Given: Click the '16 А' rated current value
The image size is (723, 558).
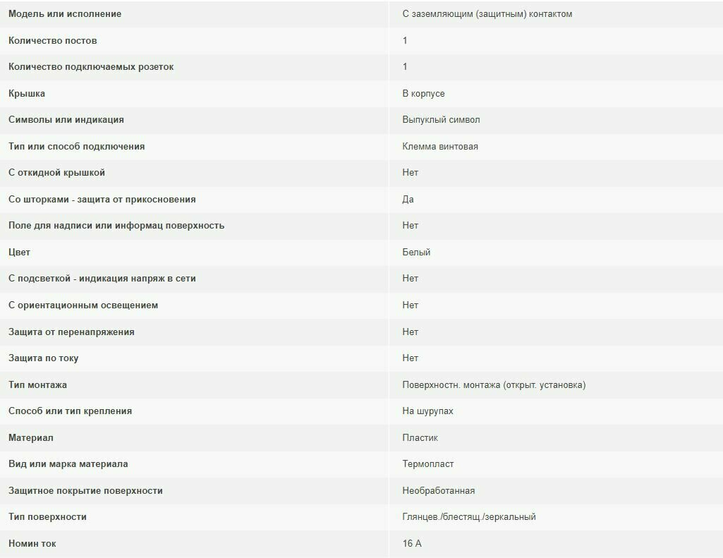Looking at the screenshot, I should pyautogui.click(x=412, y=544).
